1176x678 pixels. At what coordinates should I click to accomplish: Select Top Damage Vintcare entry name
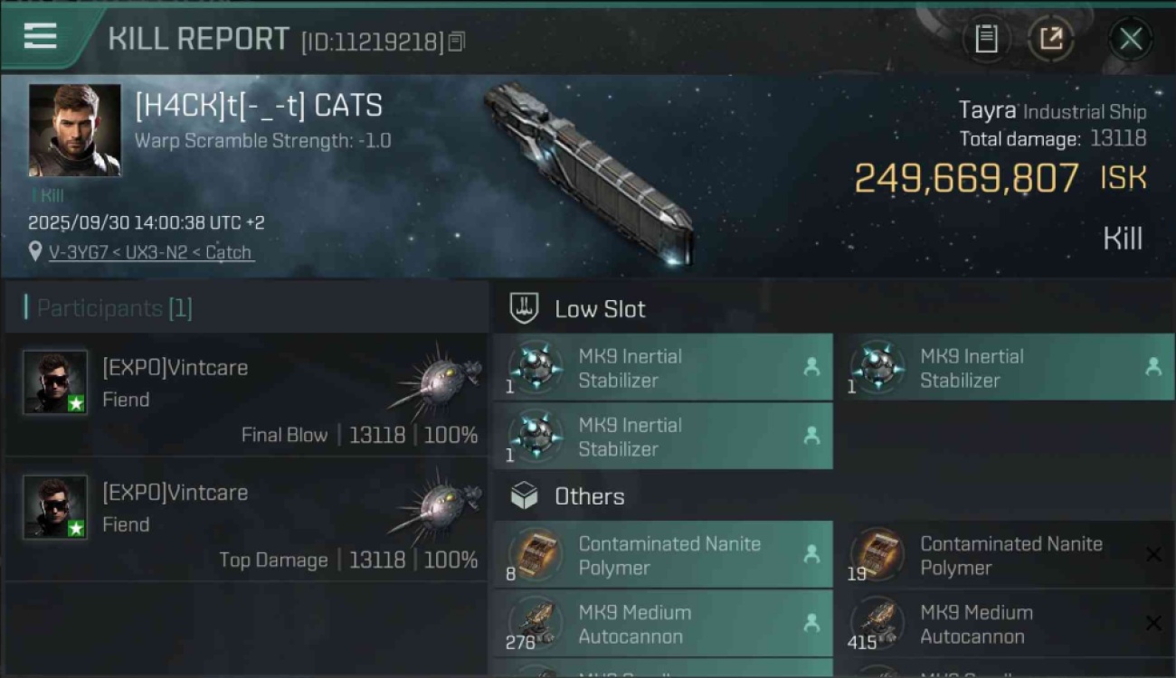pyautogui.click(x=175, y=493)
